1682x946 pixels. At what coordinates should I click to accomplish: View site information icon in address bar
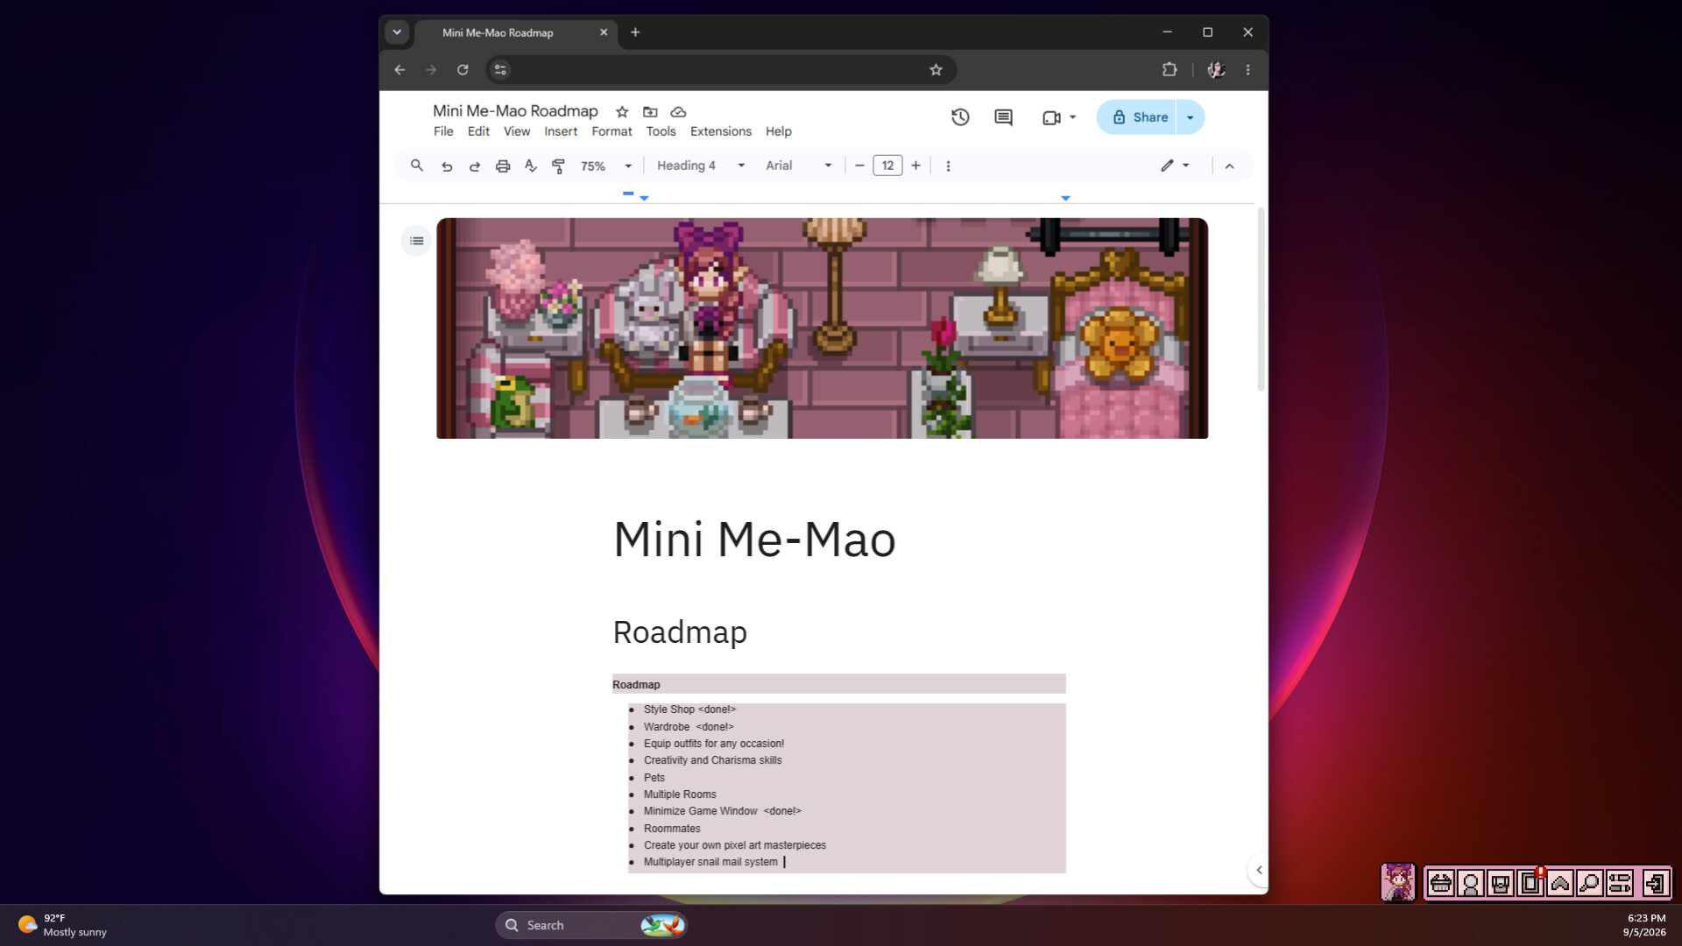tap(500, 70)
